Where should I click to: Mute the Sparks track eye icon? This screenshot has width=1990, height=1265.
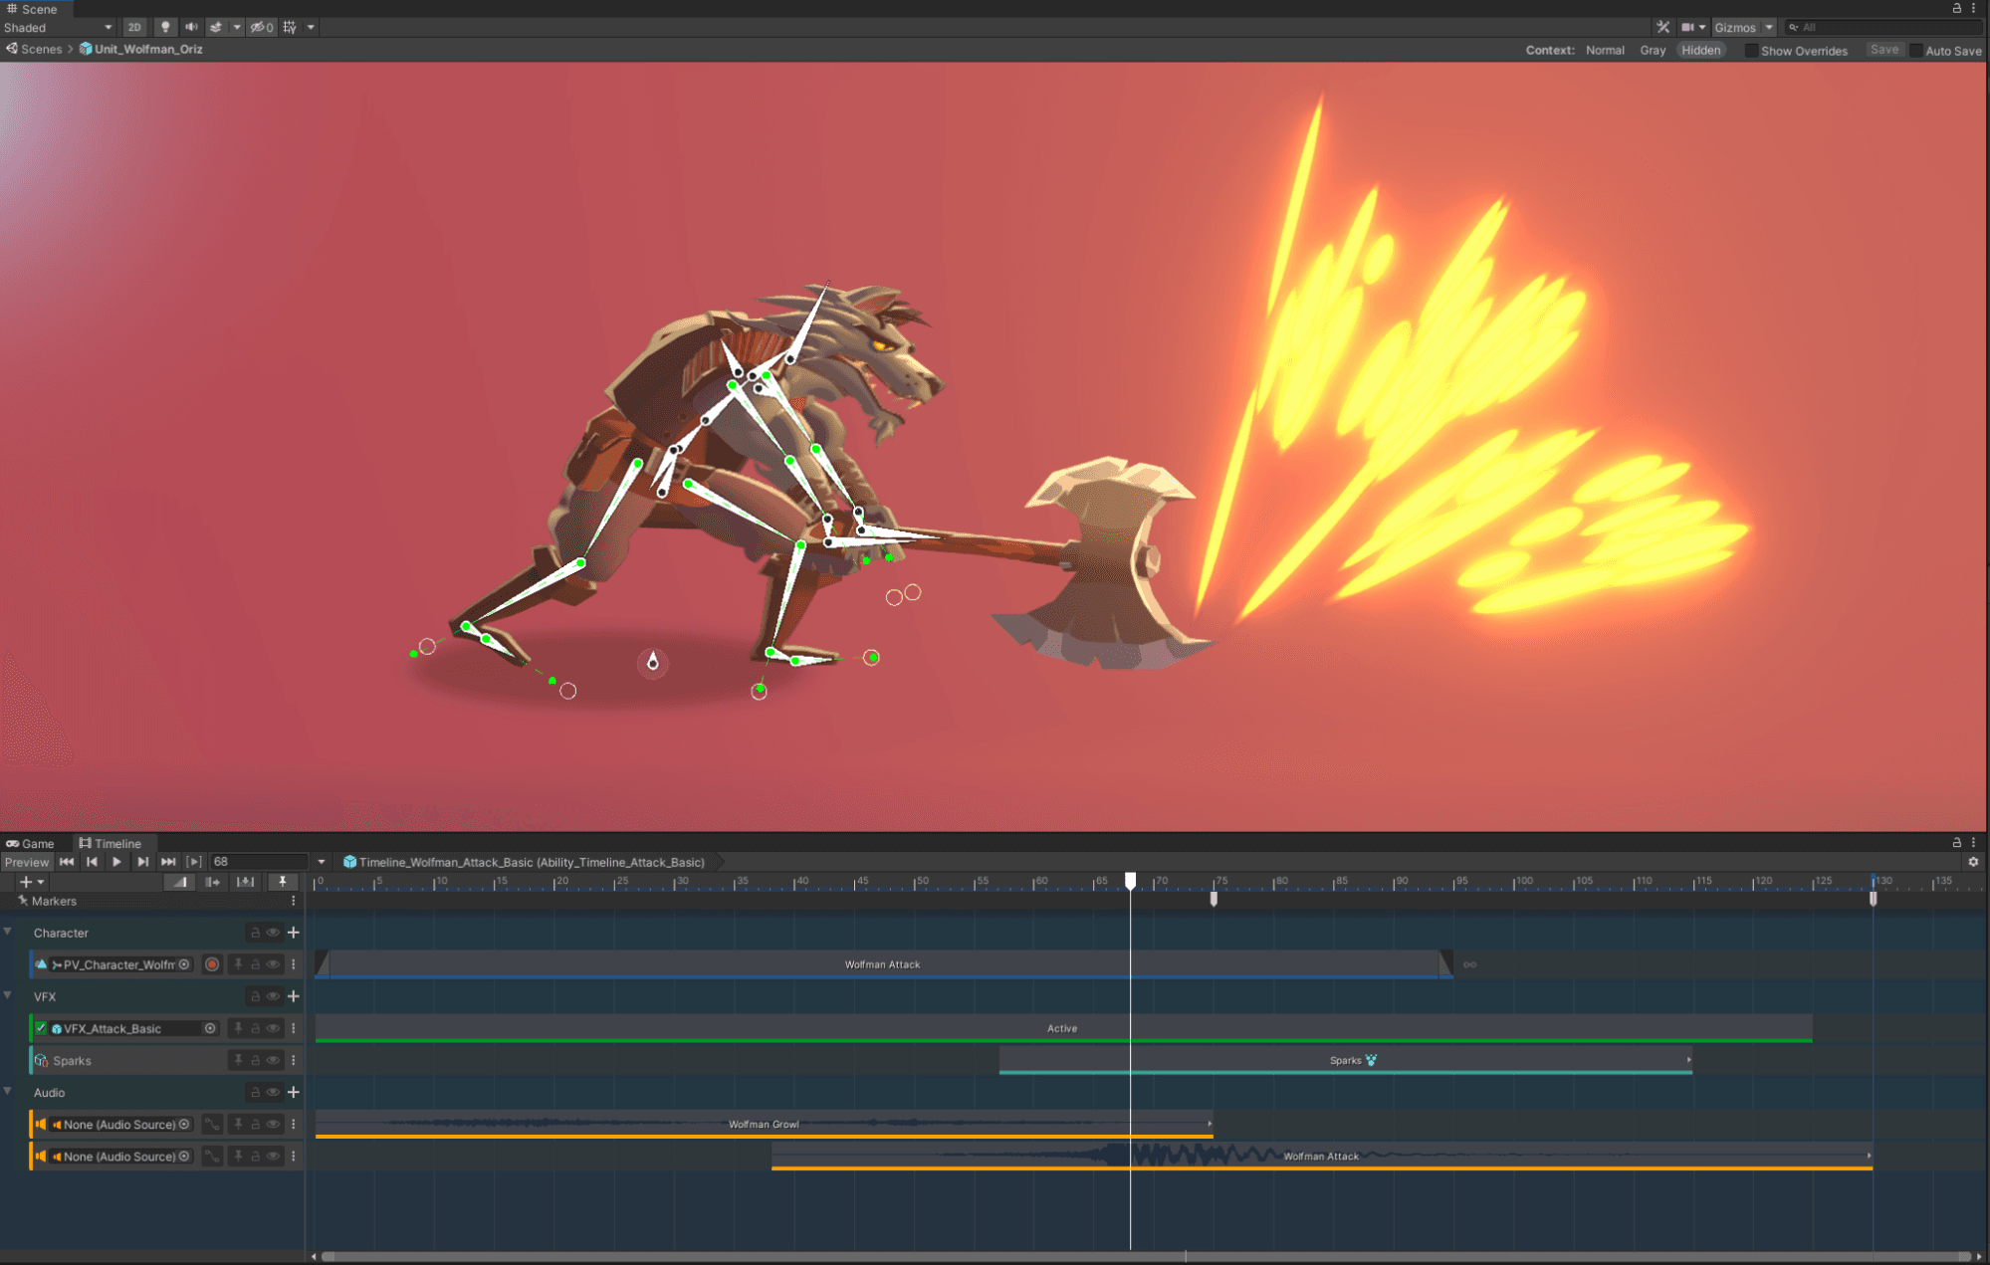tap(272, 1060)
